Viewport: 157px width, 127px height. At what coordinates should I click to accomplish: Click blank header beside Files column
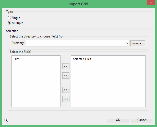coord(53,59)
